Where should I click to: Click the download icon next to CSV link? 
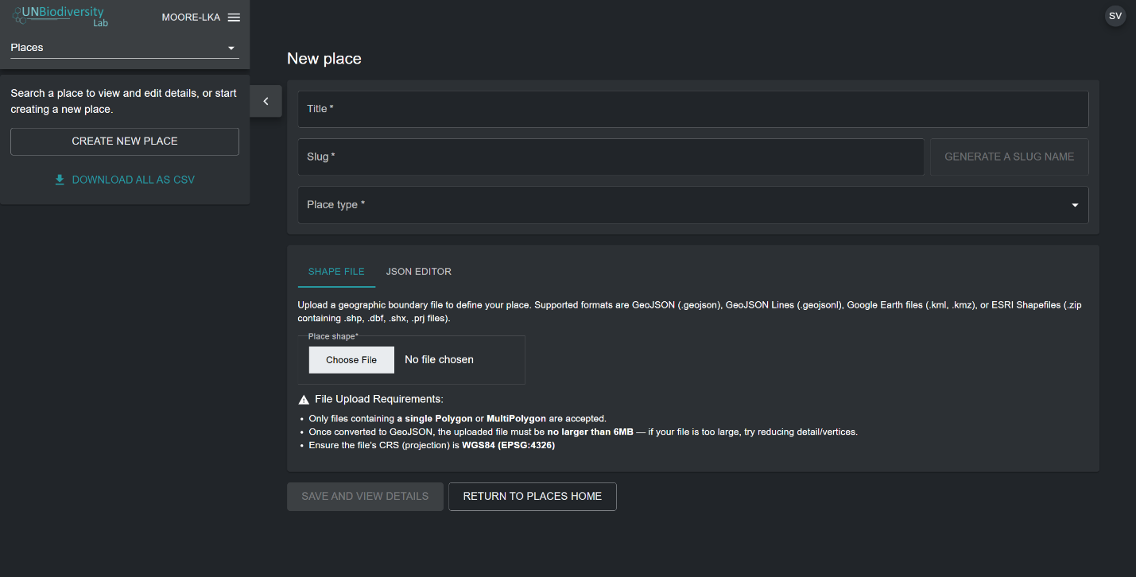pos(60,180)
